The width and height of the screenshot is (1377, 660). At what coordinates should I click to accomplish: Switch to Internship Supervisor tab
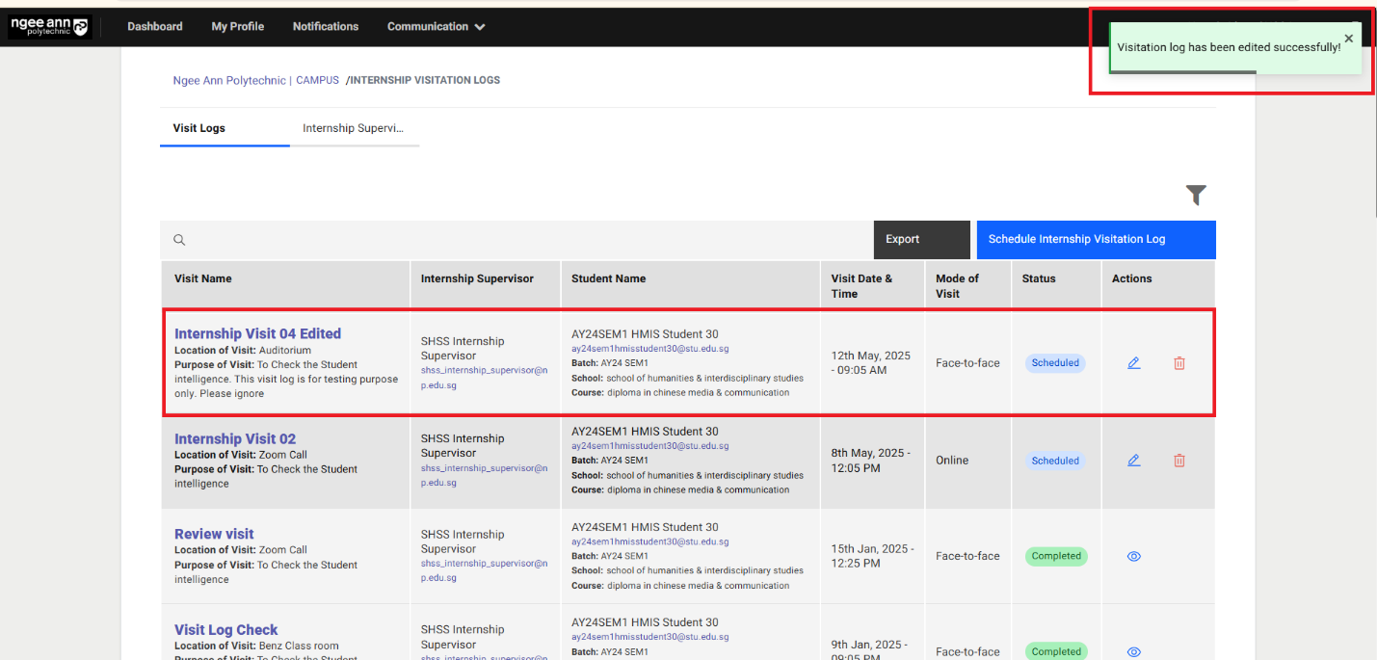[353, 128]
